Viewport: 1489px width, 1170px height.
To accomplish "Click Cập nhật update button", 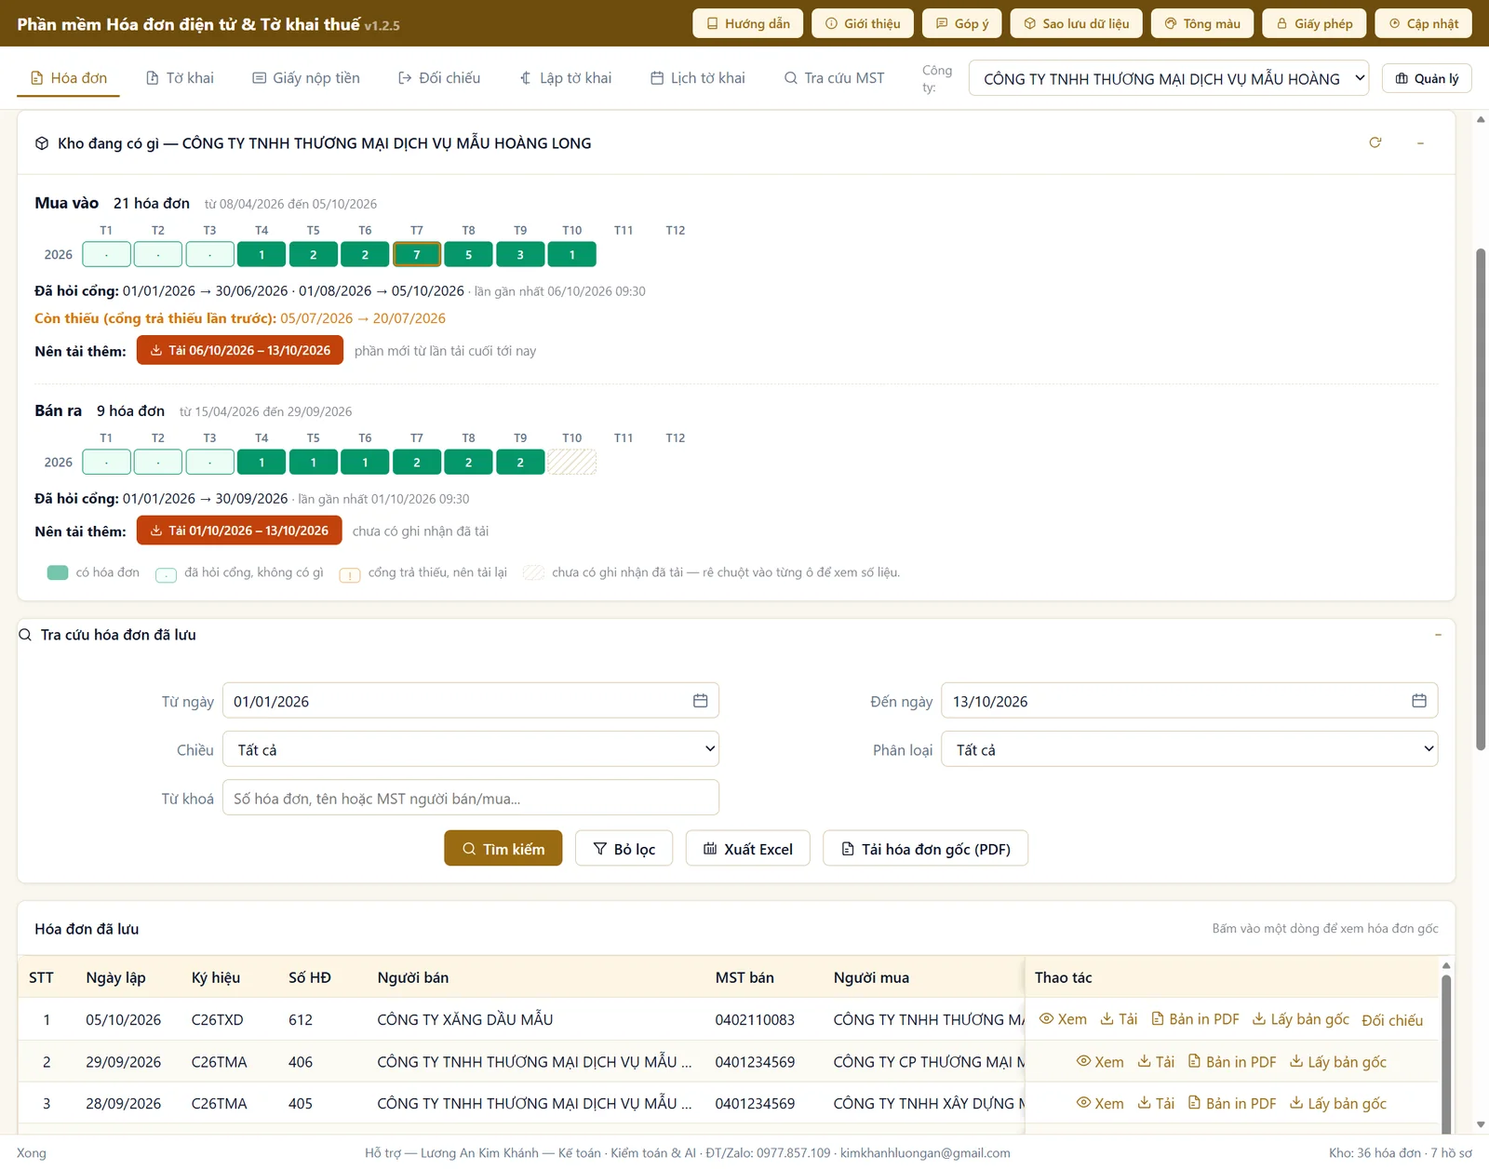I will pyautogui.click(x=1424, y=23).
